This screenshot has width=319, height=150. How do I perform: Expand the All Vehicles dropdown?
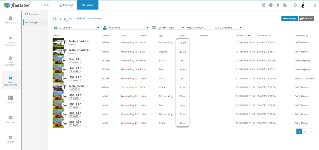(x=79, y=28)
